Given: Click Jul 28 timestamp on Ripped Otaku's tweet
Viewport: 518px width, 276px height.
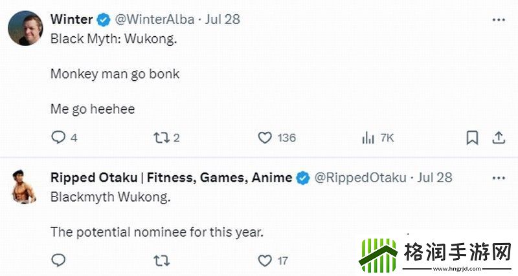Looking at the screenshot, I should [435, 178].
